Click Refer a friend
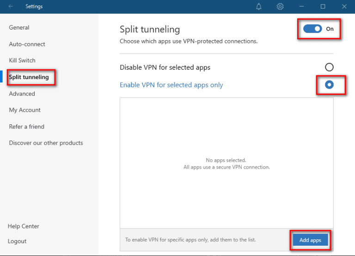This screenshot has height=256, width=355. 26,127
